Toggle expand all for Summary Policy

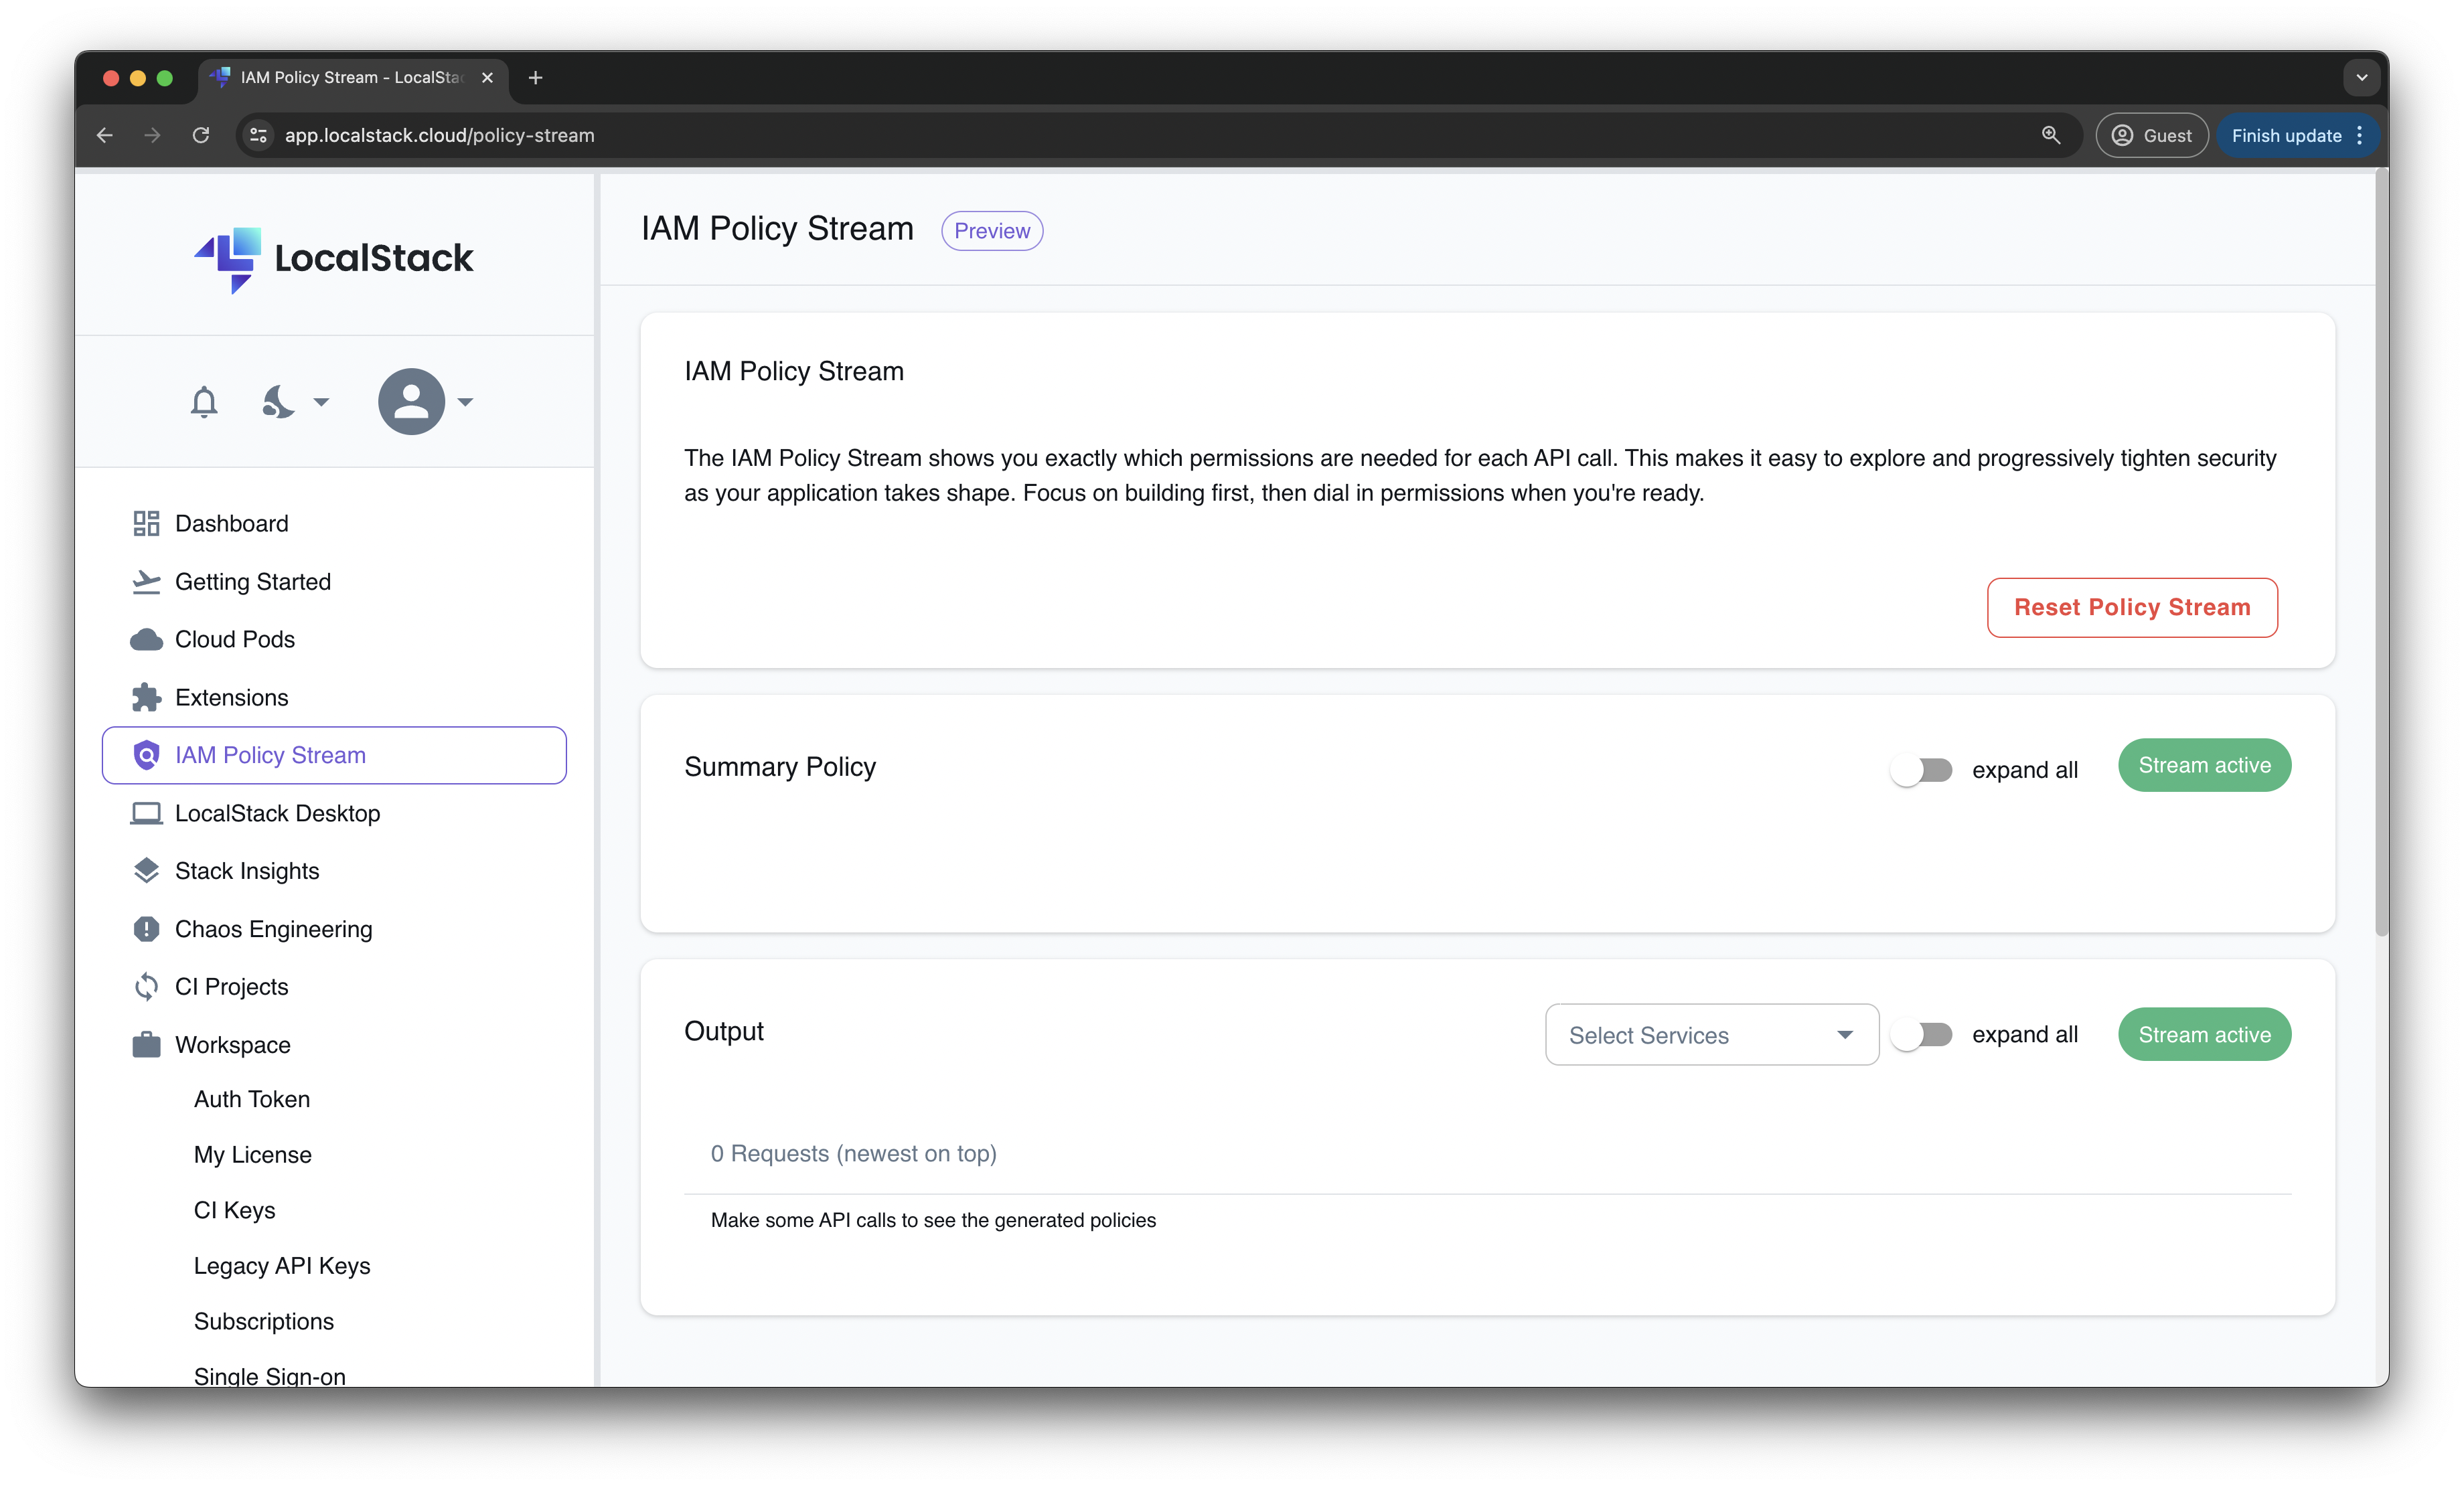(1921, 769)
